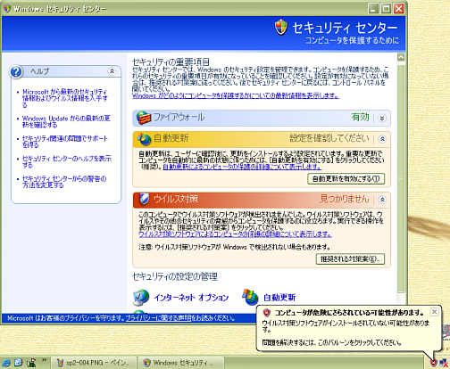Click 推奨される対策案 button
The height and width of the screenshot is (369, 450).
350,259
